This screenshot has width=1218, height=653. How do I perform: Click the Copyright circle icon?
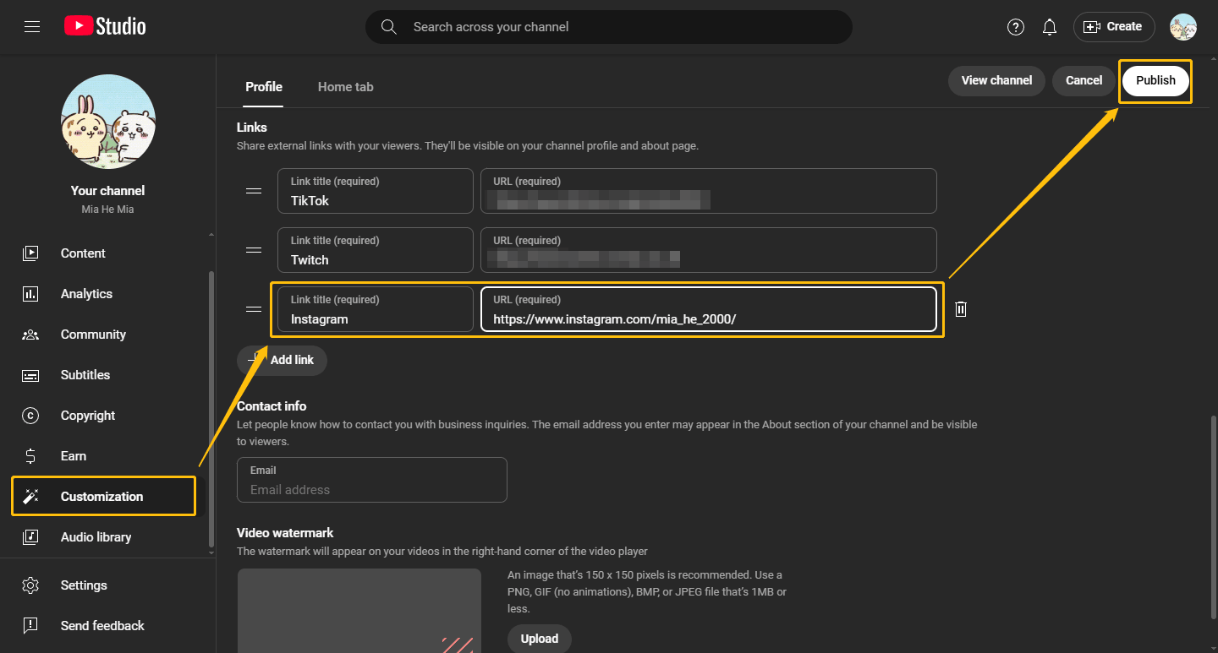coord(30,415)
